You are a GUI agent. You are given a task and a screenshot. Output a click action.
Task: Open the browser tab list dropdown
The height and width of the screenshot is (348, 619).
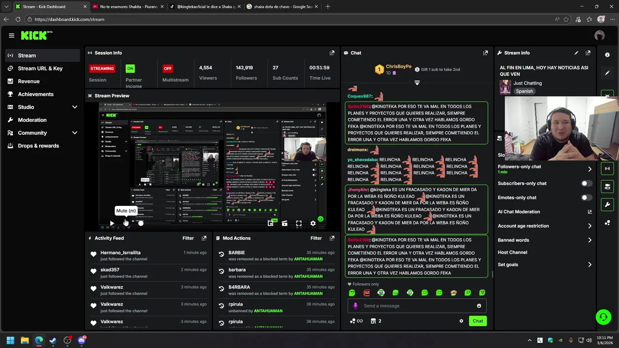coord(6,7)
